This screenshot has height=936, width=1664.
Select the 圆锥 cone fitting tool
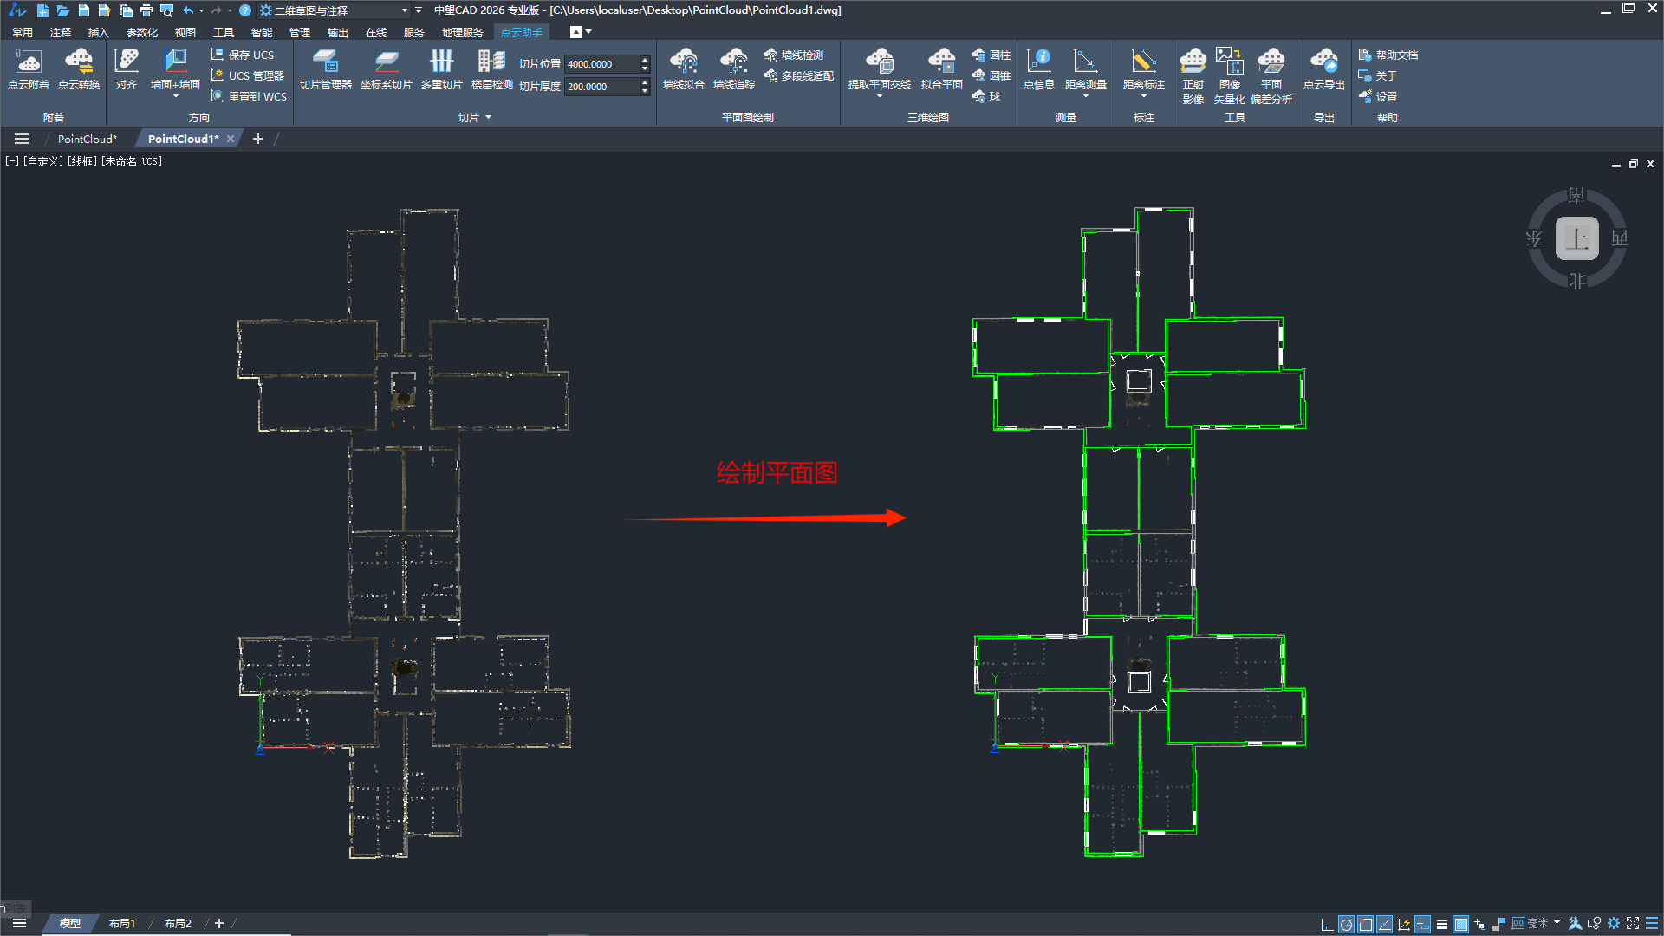pos(991,76)
